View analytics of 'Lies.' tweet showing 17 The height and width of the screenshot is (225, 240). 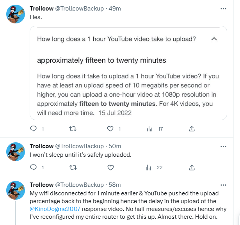[x=149, y=128]
